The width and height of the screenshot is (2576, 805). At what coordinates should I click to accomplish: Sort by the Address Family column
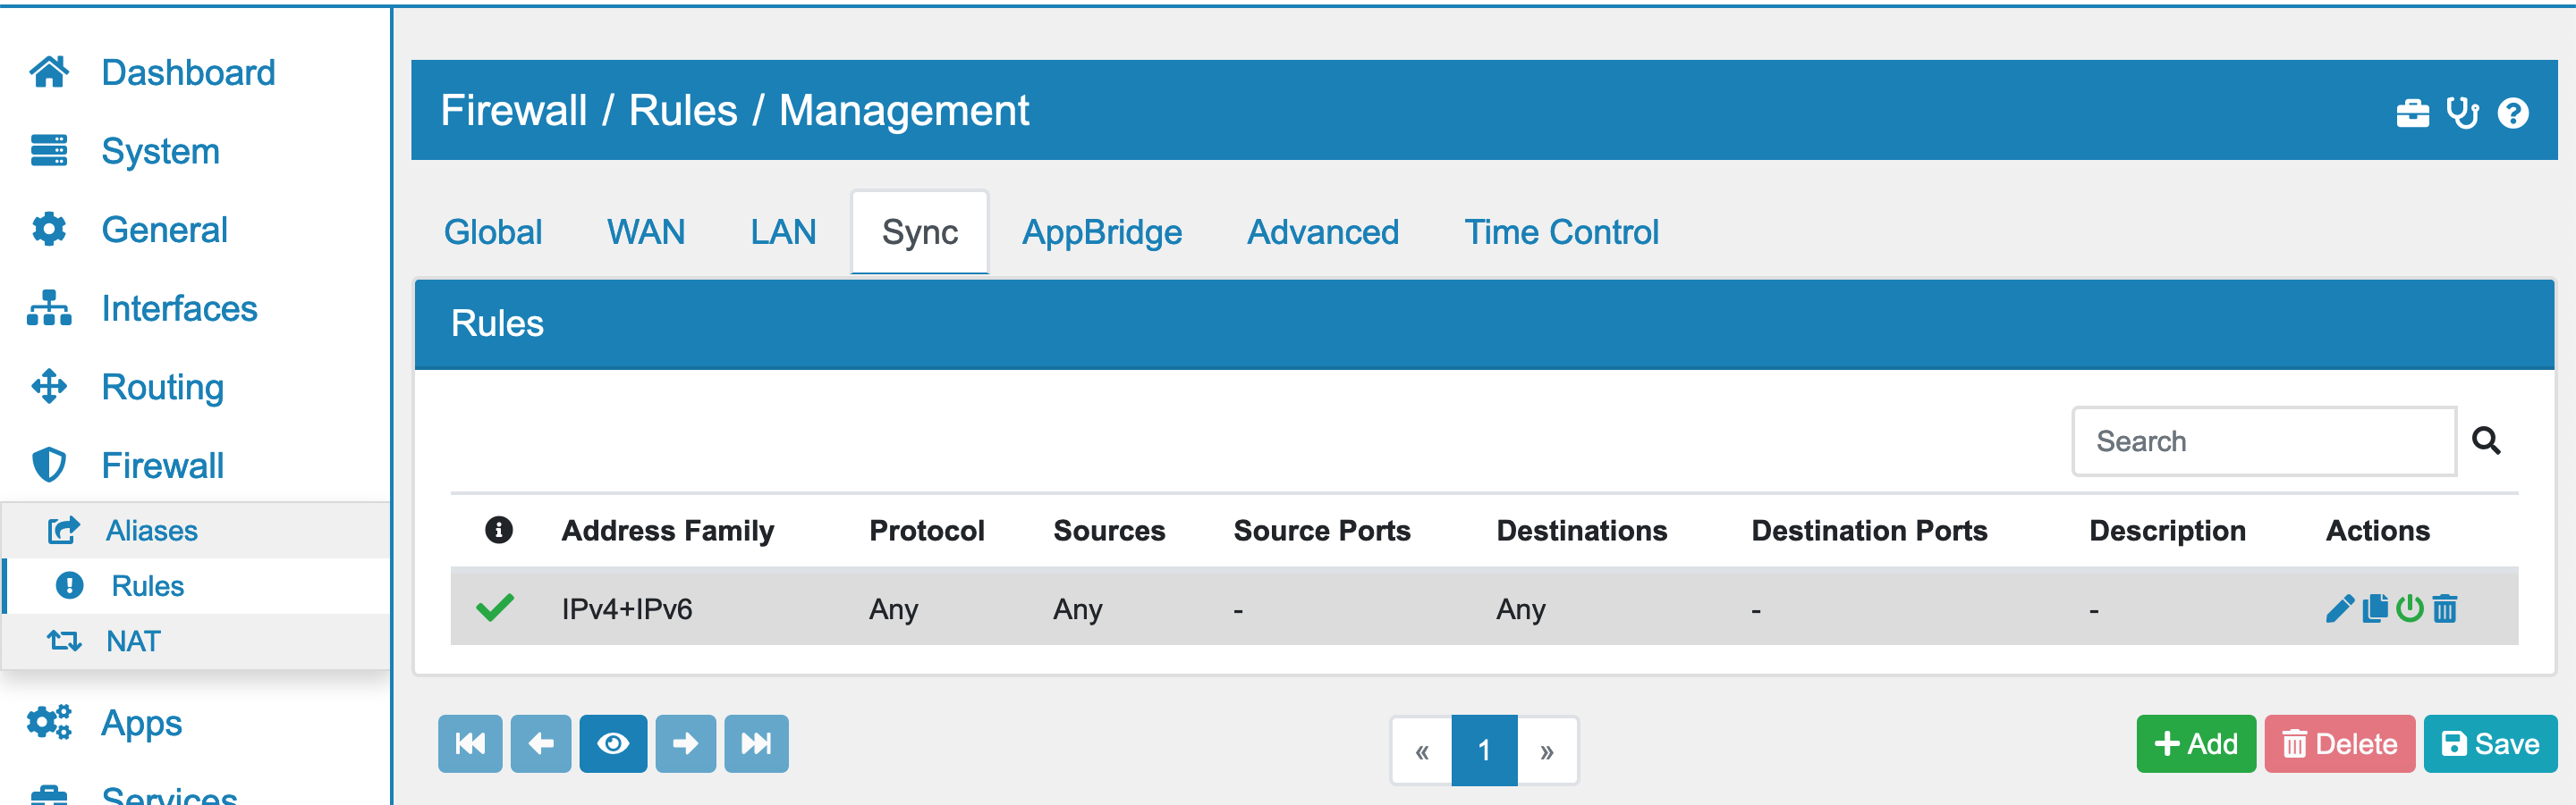pos(667,532)
